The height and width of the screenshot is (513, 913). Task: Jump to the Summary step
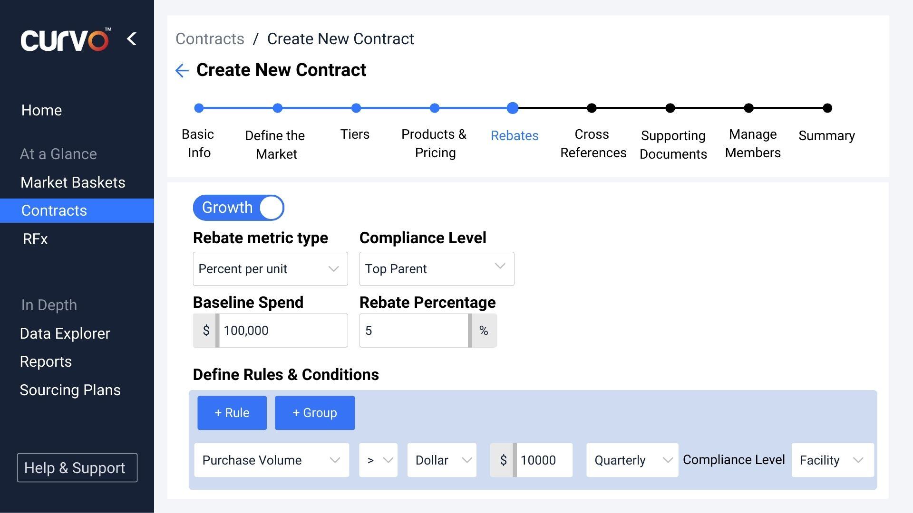tap(827, 108)
